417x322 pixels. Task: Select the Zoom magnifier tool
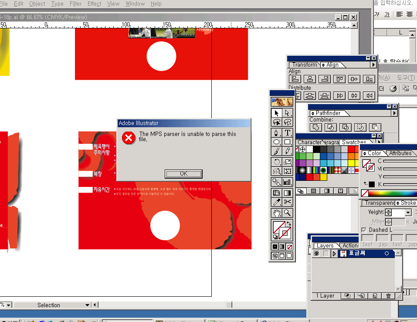pos(288,213)
